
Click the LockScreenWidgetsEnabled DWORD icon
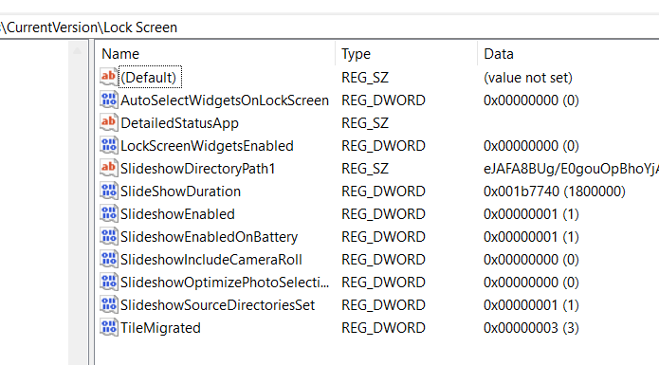click(x=108, y=145)
